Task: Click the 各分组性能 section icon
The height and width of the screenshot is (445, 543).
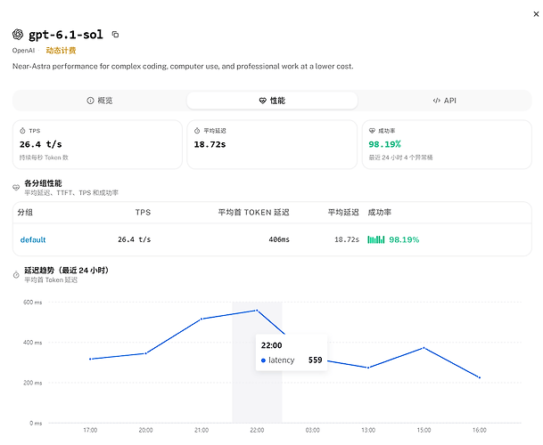Action: (x=16, y=188)
